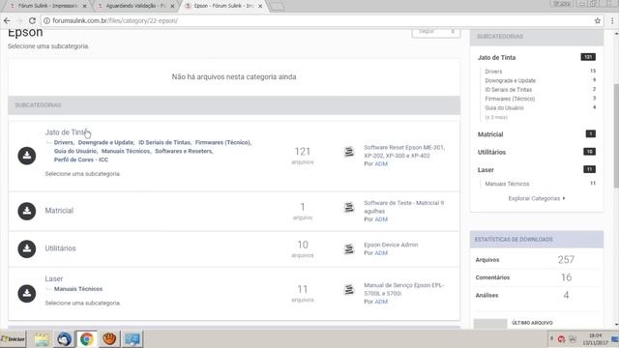Click ADM author under Software Reset Epson

coord(381,163)
